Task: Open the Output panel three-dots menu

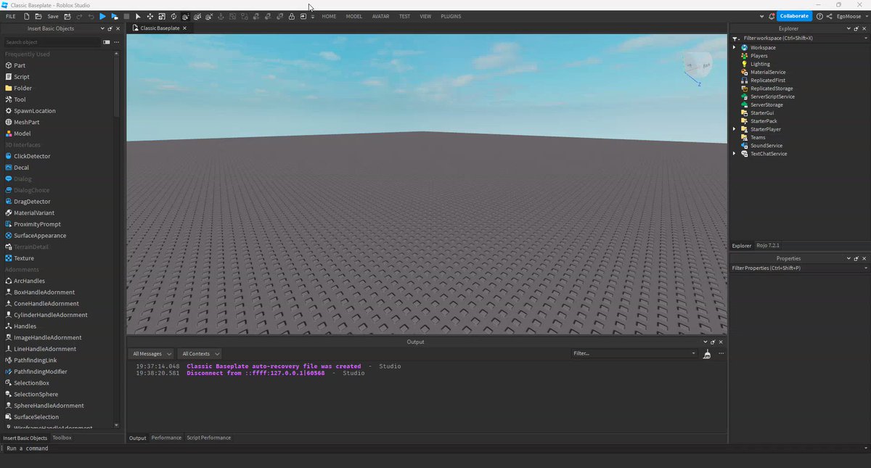Action: 721,353
